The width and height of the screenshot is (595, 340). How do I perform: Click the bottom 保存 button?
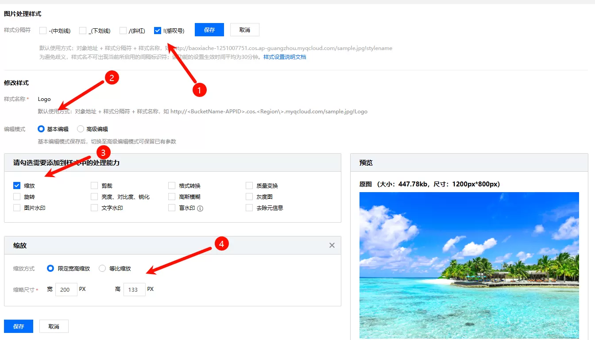coord(19,326)
